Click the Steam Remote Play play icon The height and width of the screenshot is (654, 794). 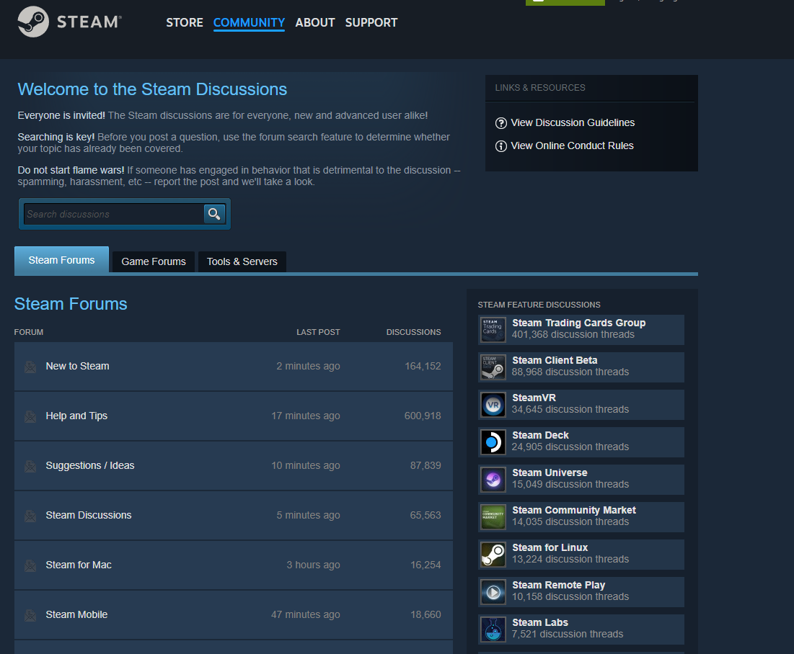[x=493, y=592]
